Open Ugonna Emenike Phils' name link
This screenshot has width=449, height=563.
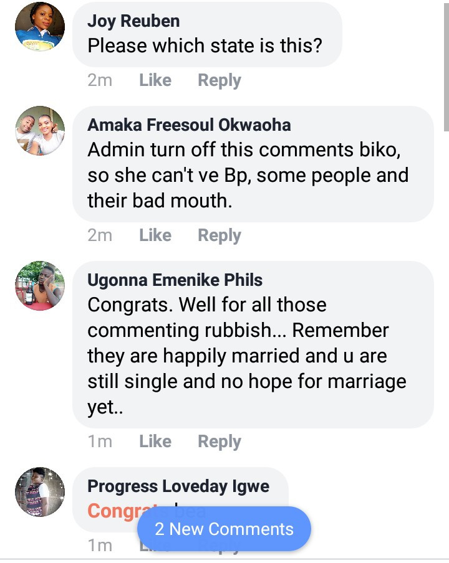tap(175, 280)
